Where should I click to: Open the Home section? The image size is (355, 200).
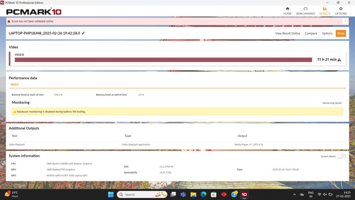point(287,11)
